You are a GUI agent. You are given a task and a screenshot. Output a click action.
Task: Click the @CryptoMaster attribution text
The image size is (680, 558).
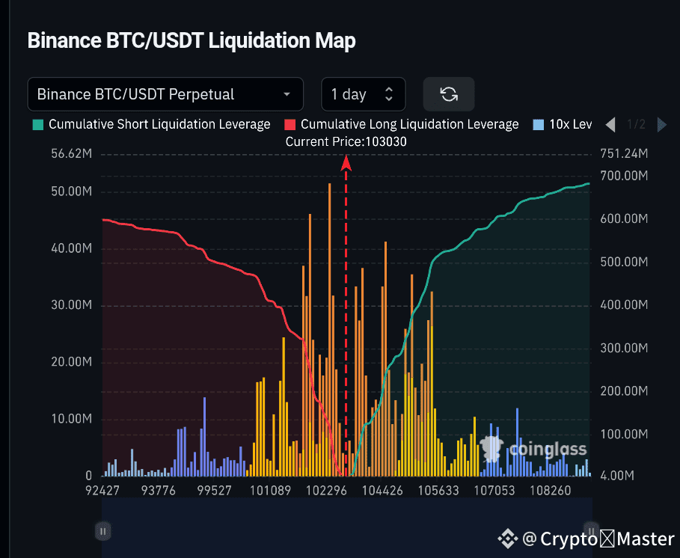[598, 539]
